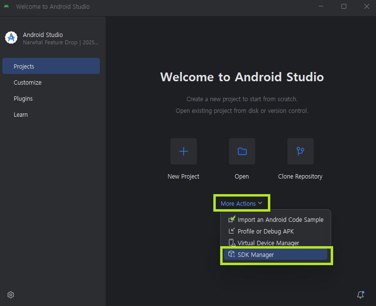Open the Plugins tab

[x=51, y=98]
